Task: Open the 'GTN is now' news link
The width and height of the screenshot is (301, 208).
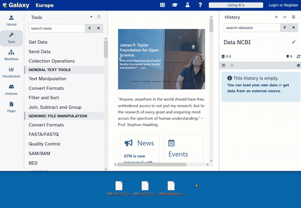Action: point(134,156)
